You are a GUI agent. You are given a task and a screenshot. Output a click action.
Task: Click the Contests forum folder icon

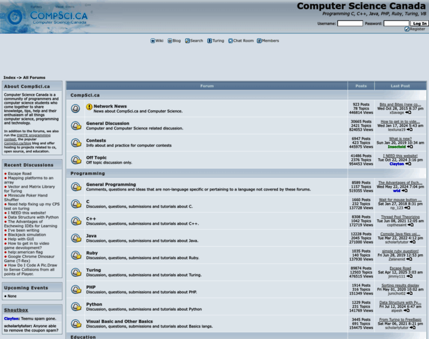coord(76,143)
